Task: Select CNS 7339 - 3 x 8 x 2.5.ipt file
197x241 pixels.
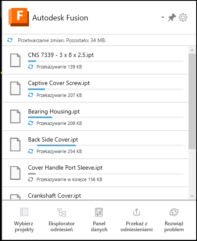Action: 96,60
